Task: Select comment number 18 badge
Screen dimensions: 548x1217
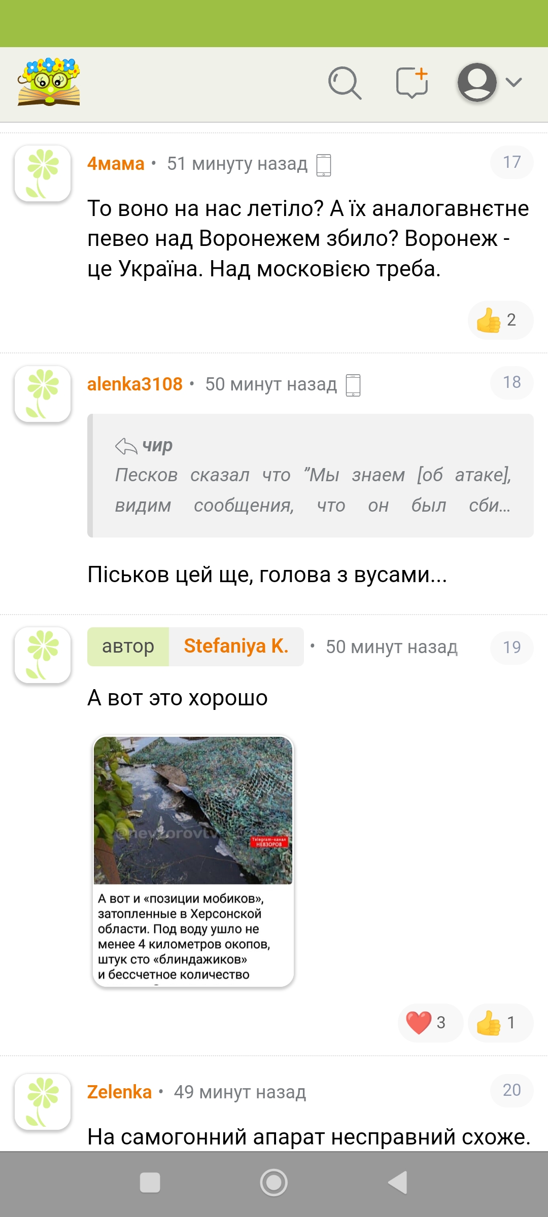Action: 511,382
